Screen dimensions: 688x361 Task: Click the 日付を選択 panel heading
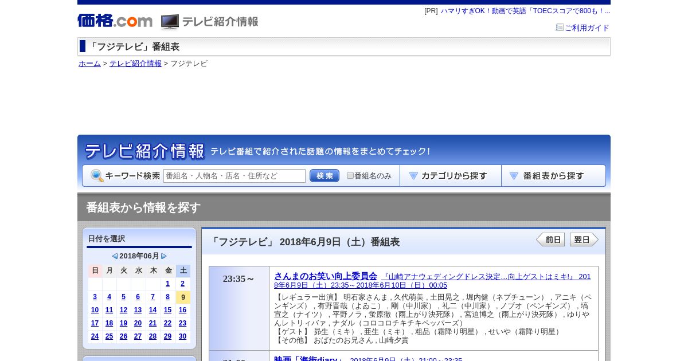[x=106, y=239]
